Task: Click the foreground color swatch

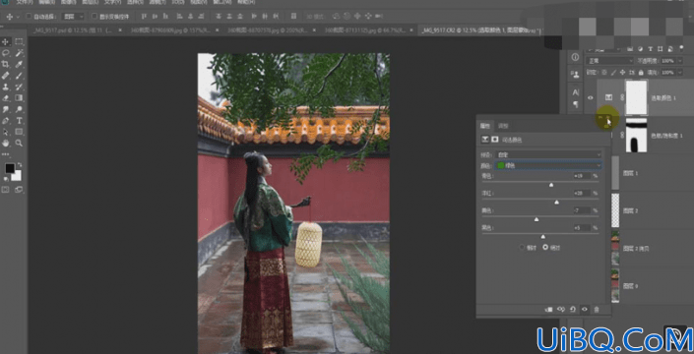Action: pyautogui.click(x=10, y=168)
